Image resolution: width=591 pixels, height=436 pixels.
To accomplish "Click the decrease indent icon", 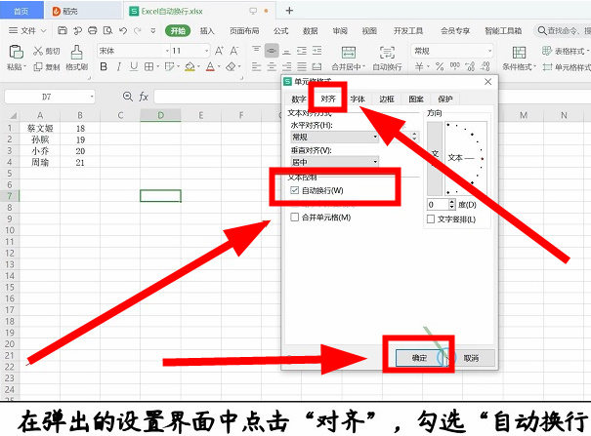I will tap(302, 51).
